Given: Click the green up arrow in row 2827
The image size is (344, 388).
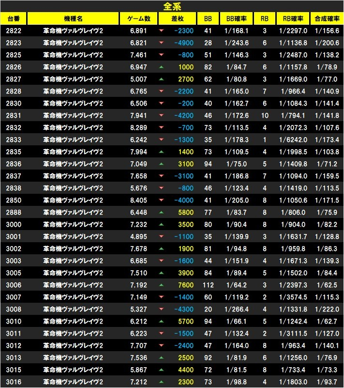Looking at the screenshot, I should 162,79.
